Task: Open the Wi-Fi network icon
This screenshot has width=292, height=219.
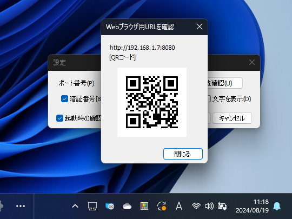Action: click(x=196, y=206)
